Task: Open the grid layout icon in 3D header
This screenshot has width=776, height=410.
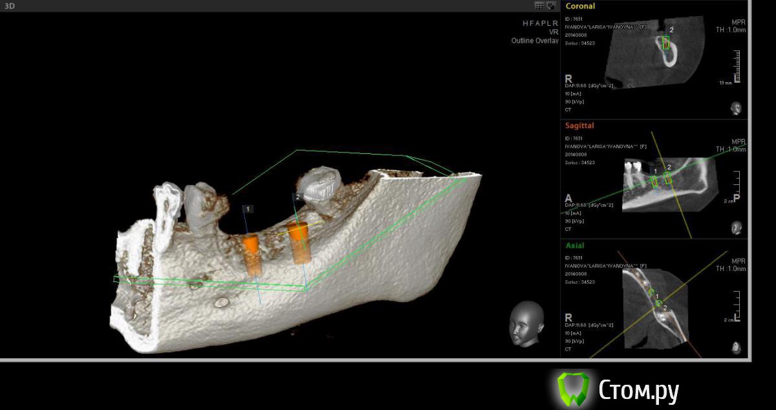Action: tap(539, 6)
